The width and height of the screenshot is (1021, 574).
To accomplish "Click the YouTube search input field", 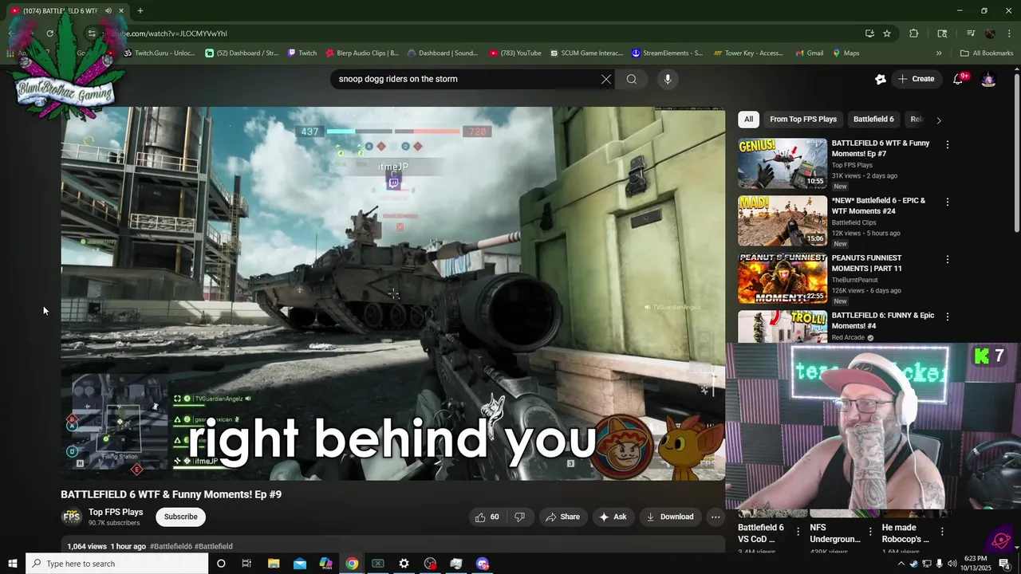I will coord(467,79).
